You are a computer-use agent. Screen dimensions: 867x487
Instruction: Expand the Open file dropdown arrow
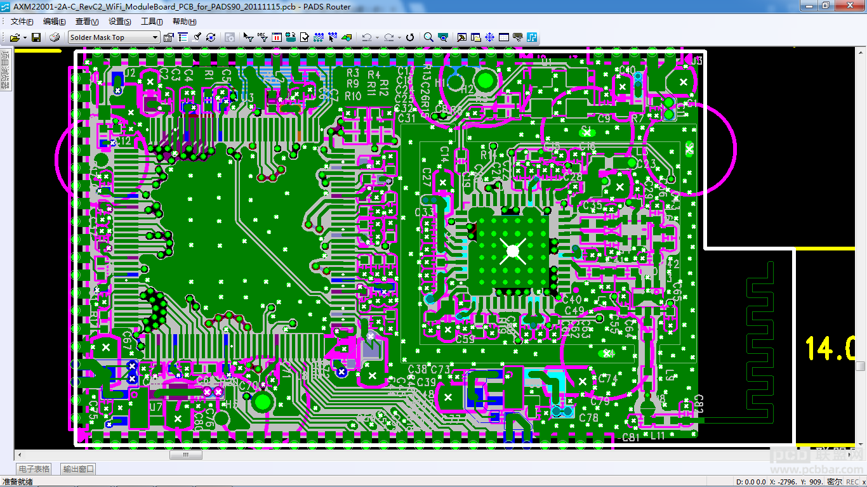(x=25, y=37)
